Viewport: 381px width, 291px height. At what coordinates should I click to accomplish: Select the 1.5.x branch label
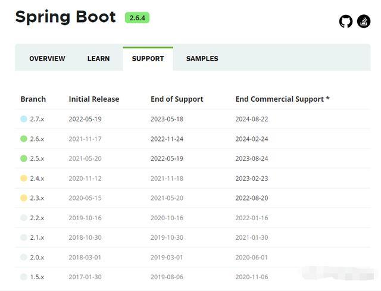click(37, 277)
